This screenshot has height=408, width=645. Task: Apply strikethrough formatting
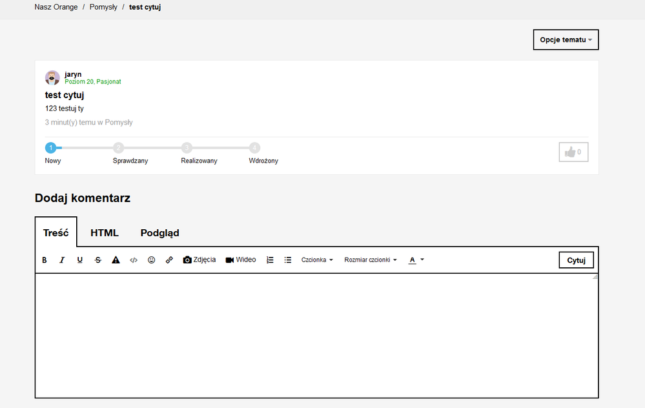click(98, 260)
